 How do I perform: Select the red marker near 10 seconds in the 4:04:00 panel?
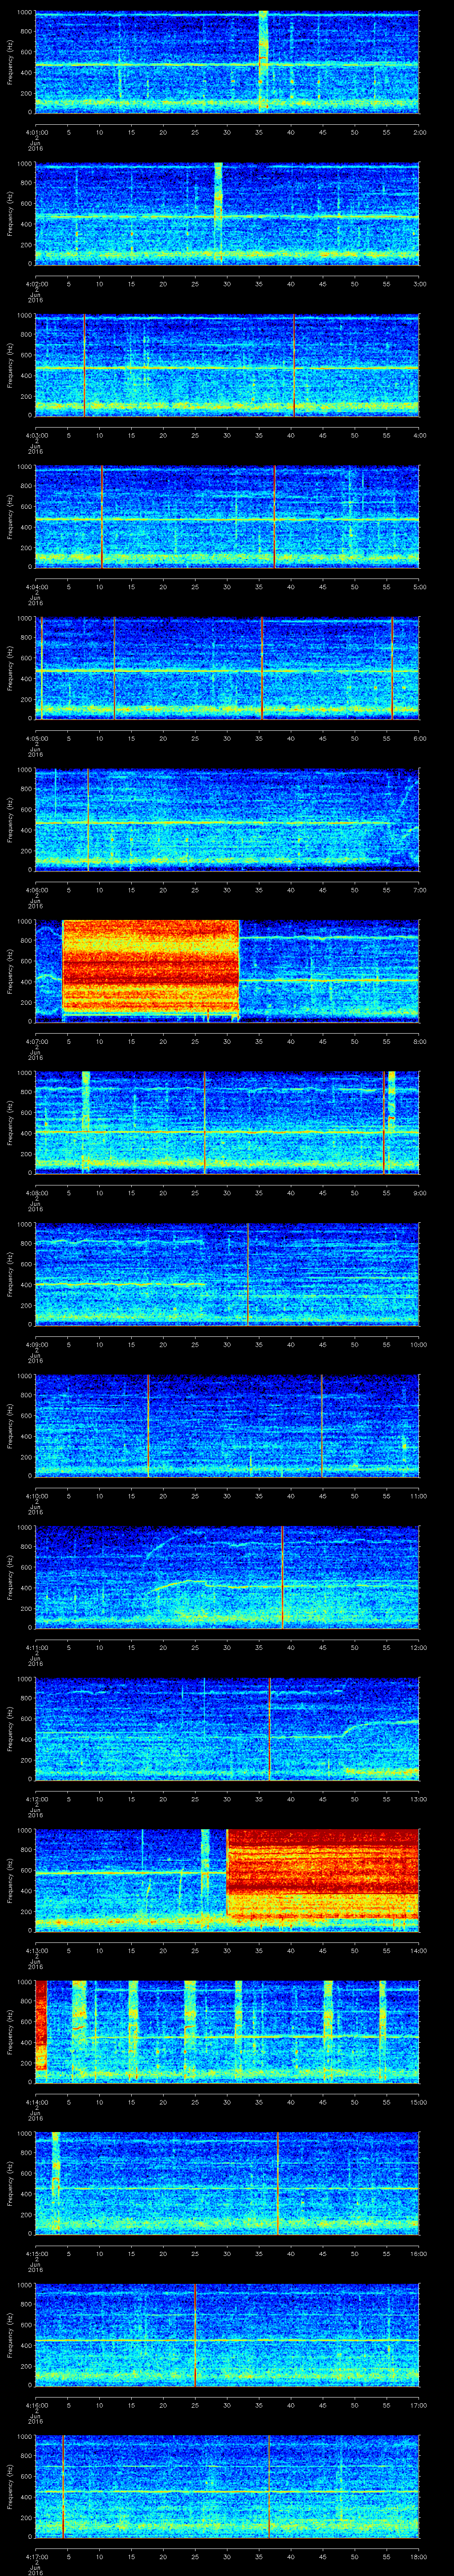(102, 517)
